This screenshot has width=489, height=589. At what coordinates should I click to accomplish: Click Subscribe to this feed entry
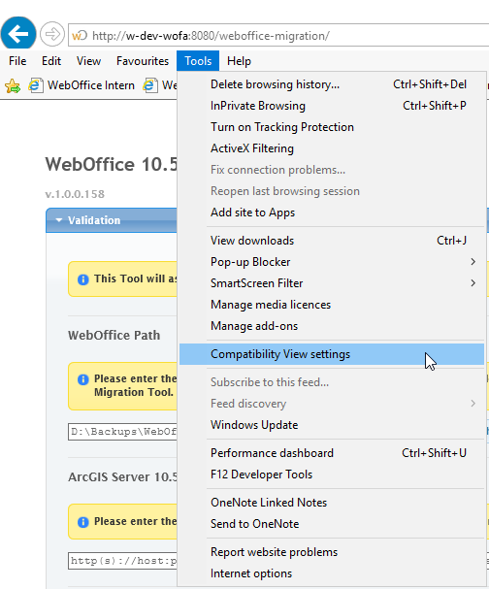[x=332, y=382]
